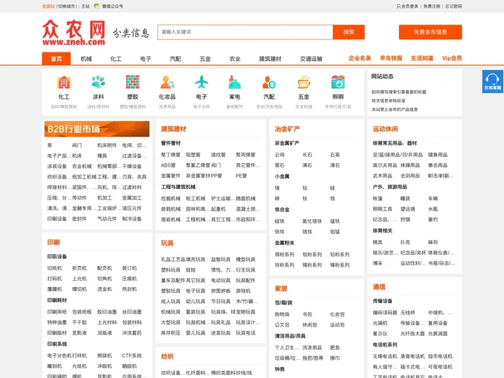Open the 化妆品 category icon
504x378 pixels.
click(x=167, y=83)
